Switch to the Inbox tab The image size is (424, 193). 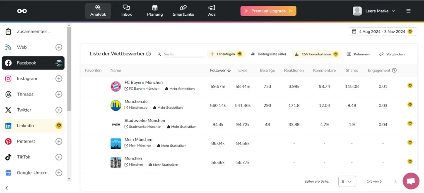click(x=126, y=11)
